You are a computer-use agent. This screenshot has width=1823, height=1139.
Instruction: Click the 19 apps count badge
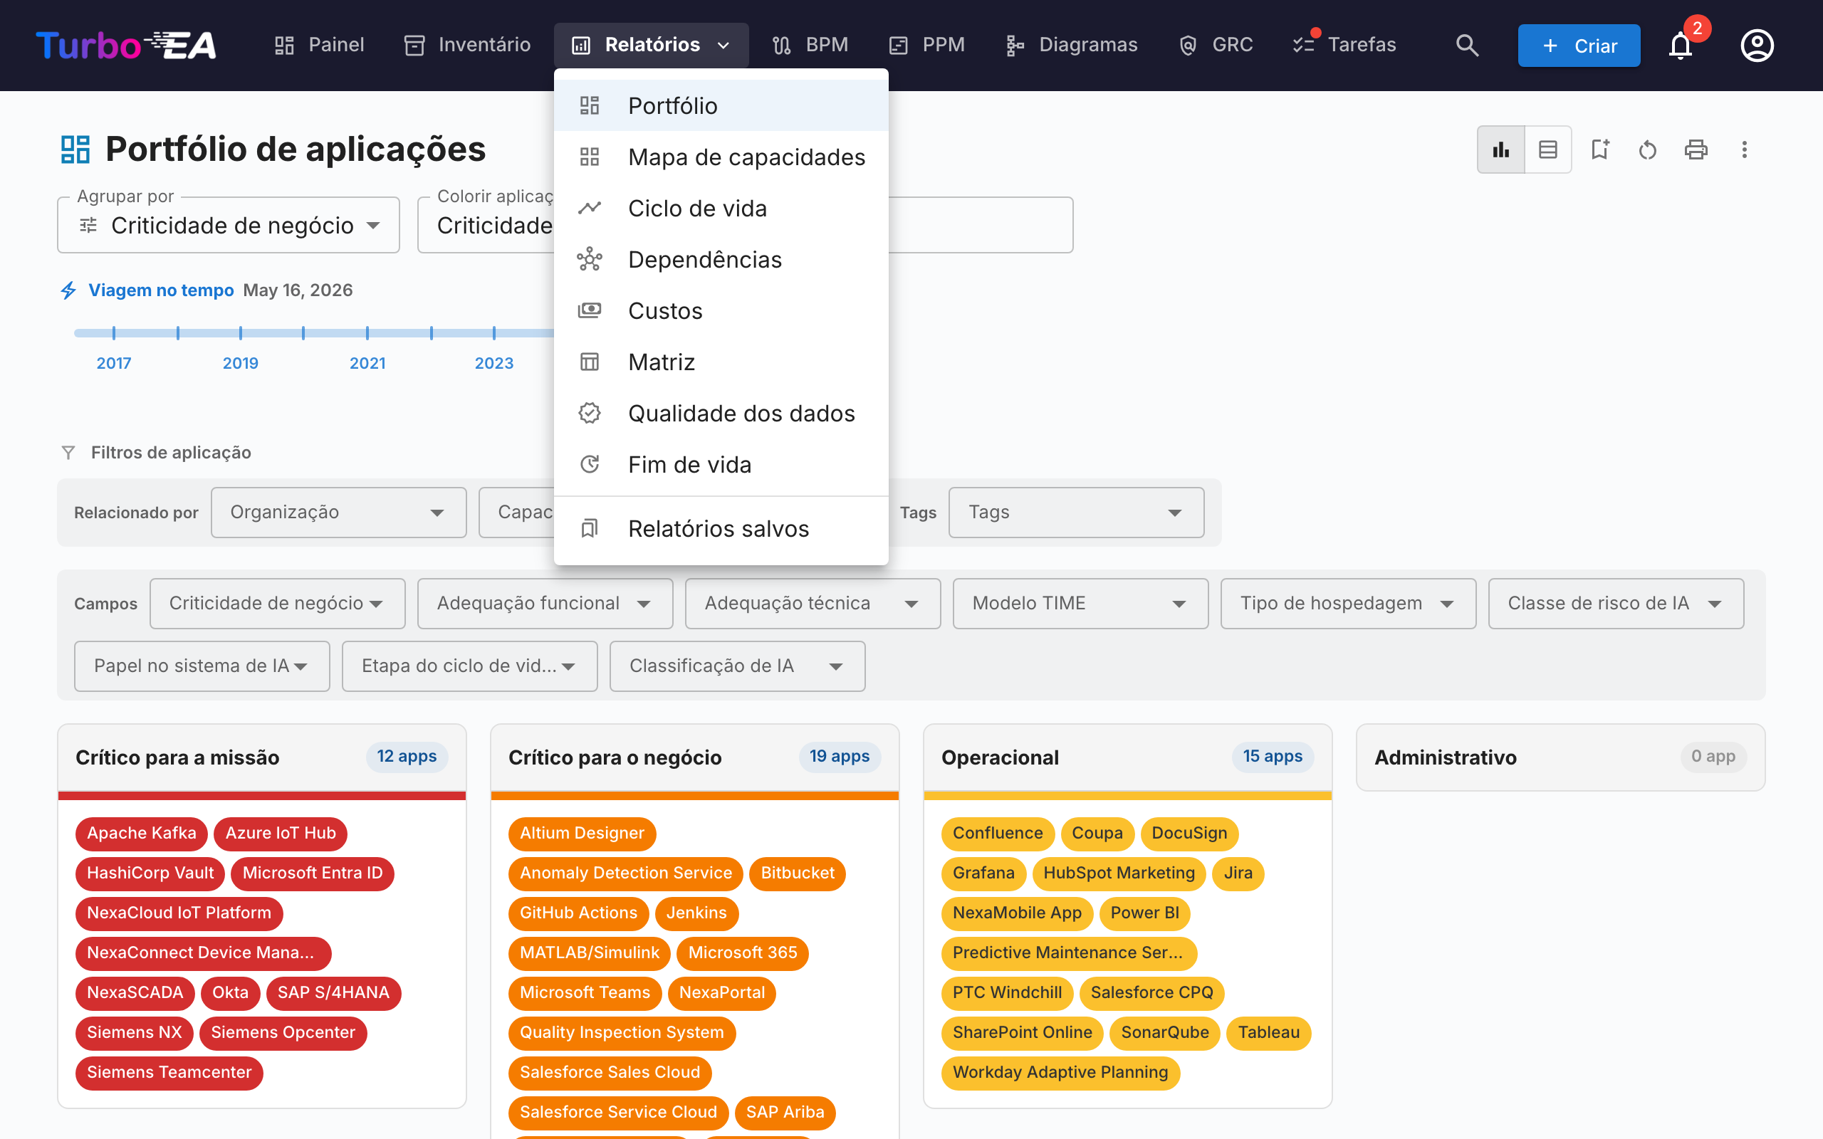click(839, 756)
